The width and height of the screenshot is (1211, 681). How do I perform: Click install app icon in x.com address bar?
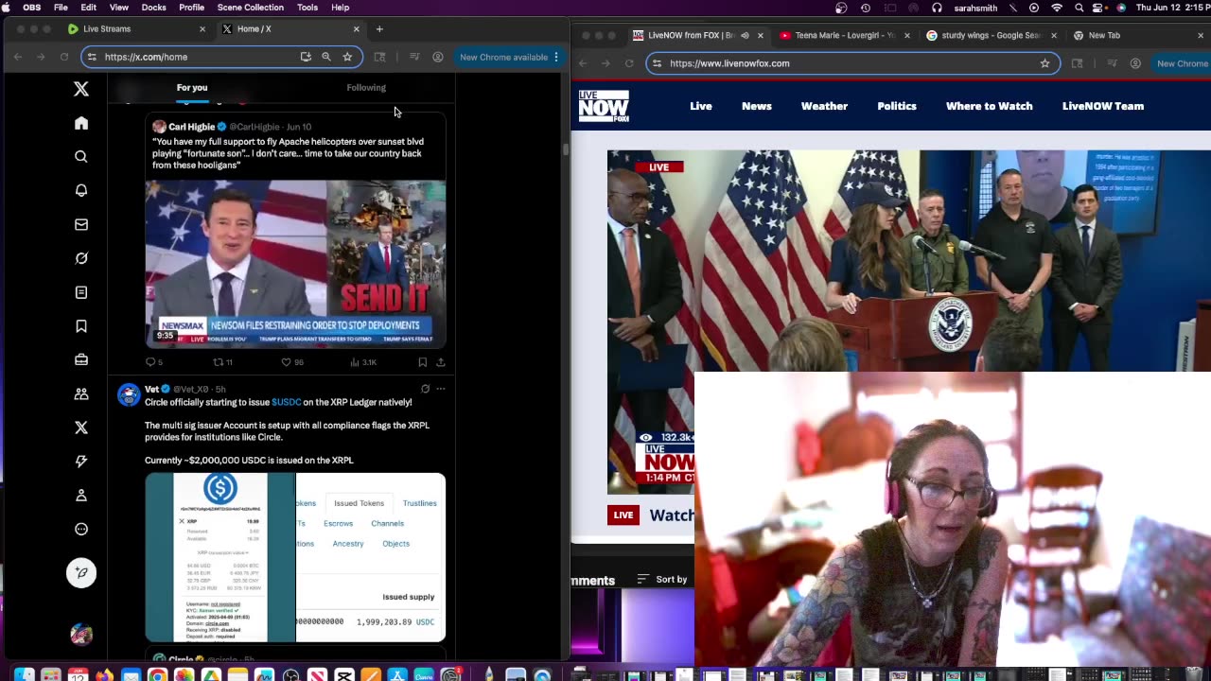(x=306, y=57)
